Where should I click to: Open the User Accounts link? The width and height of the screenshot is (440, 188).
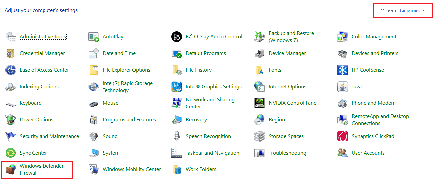(368, 153)
